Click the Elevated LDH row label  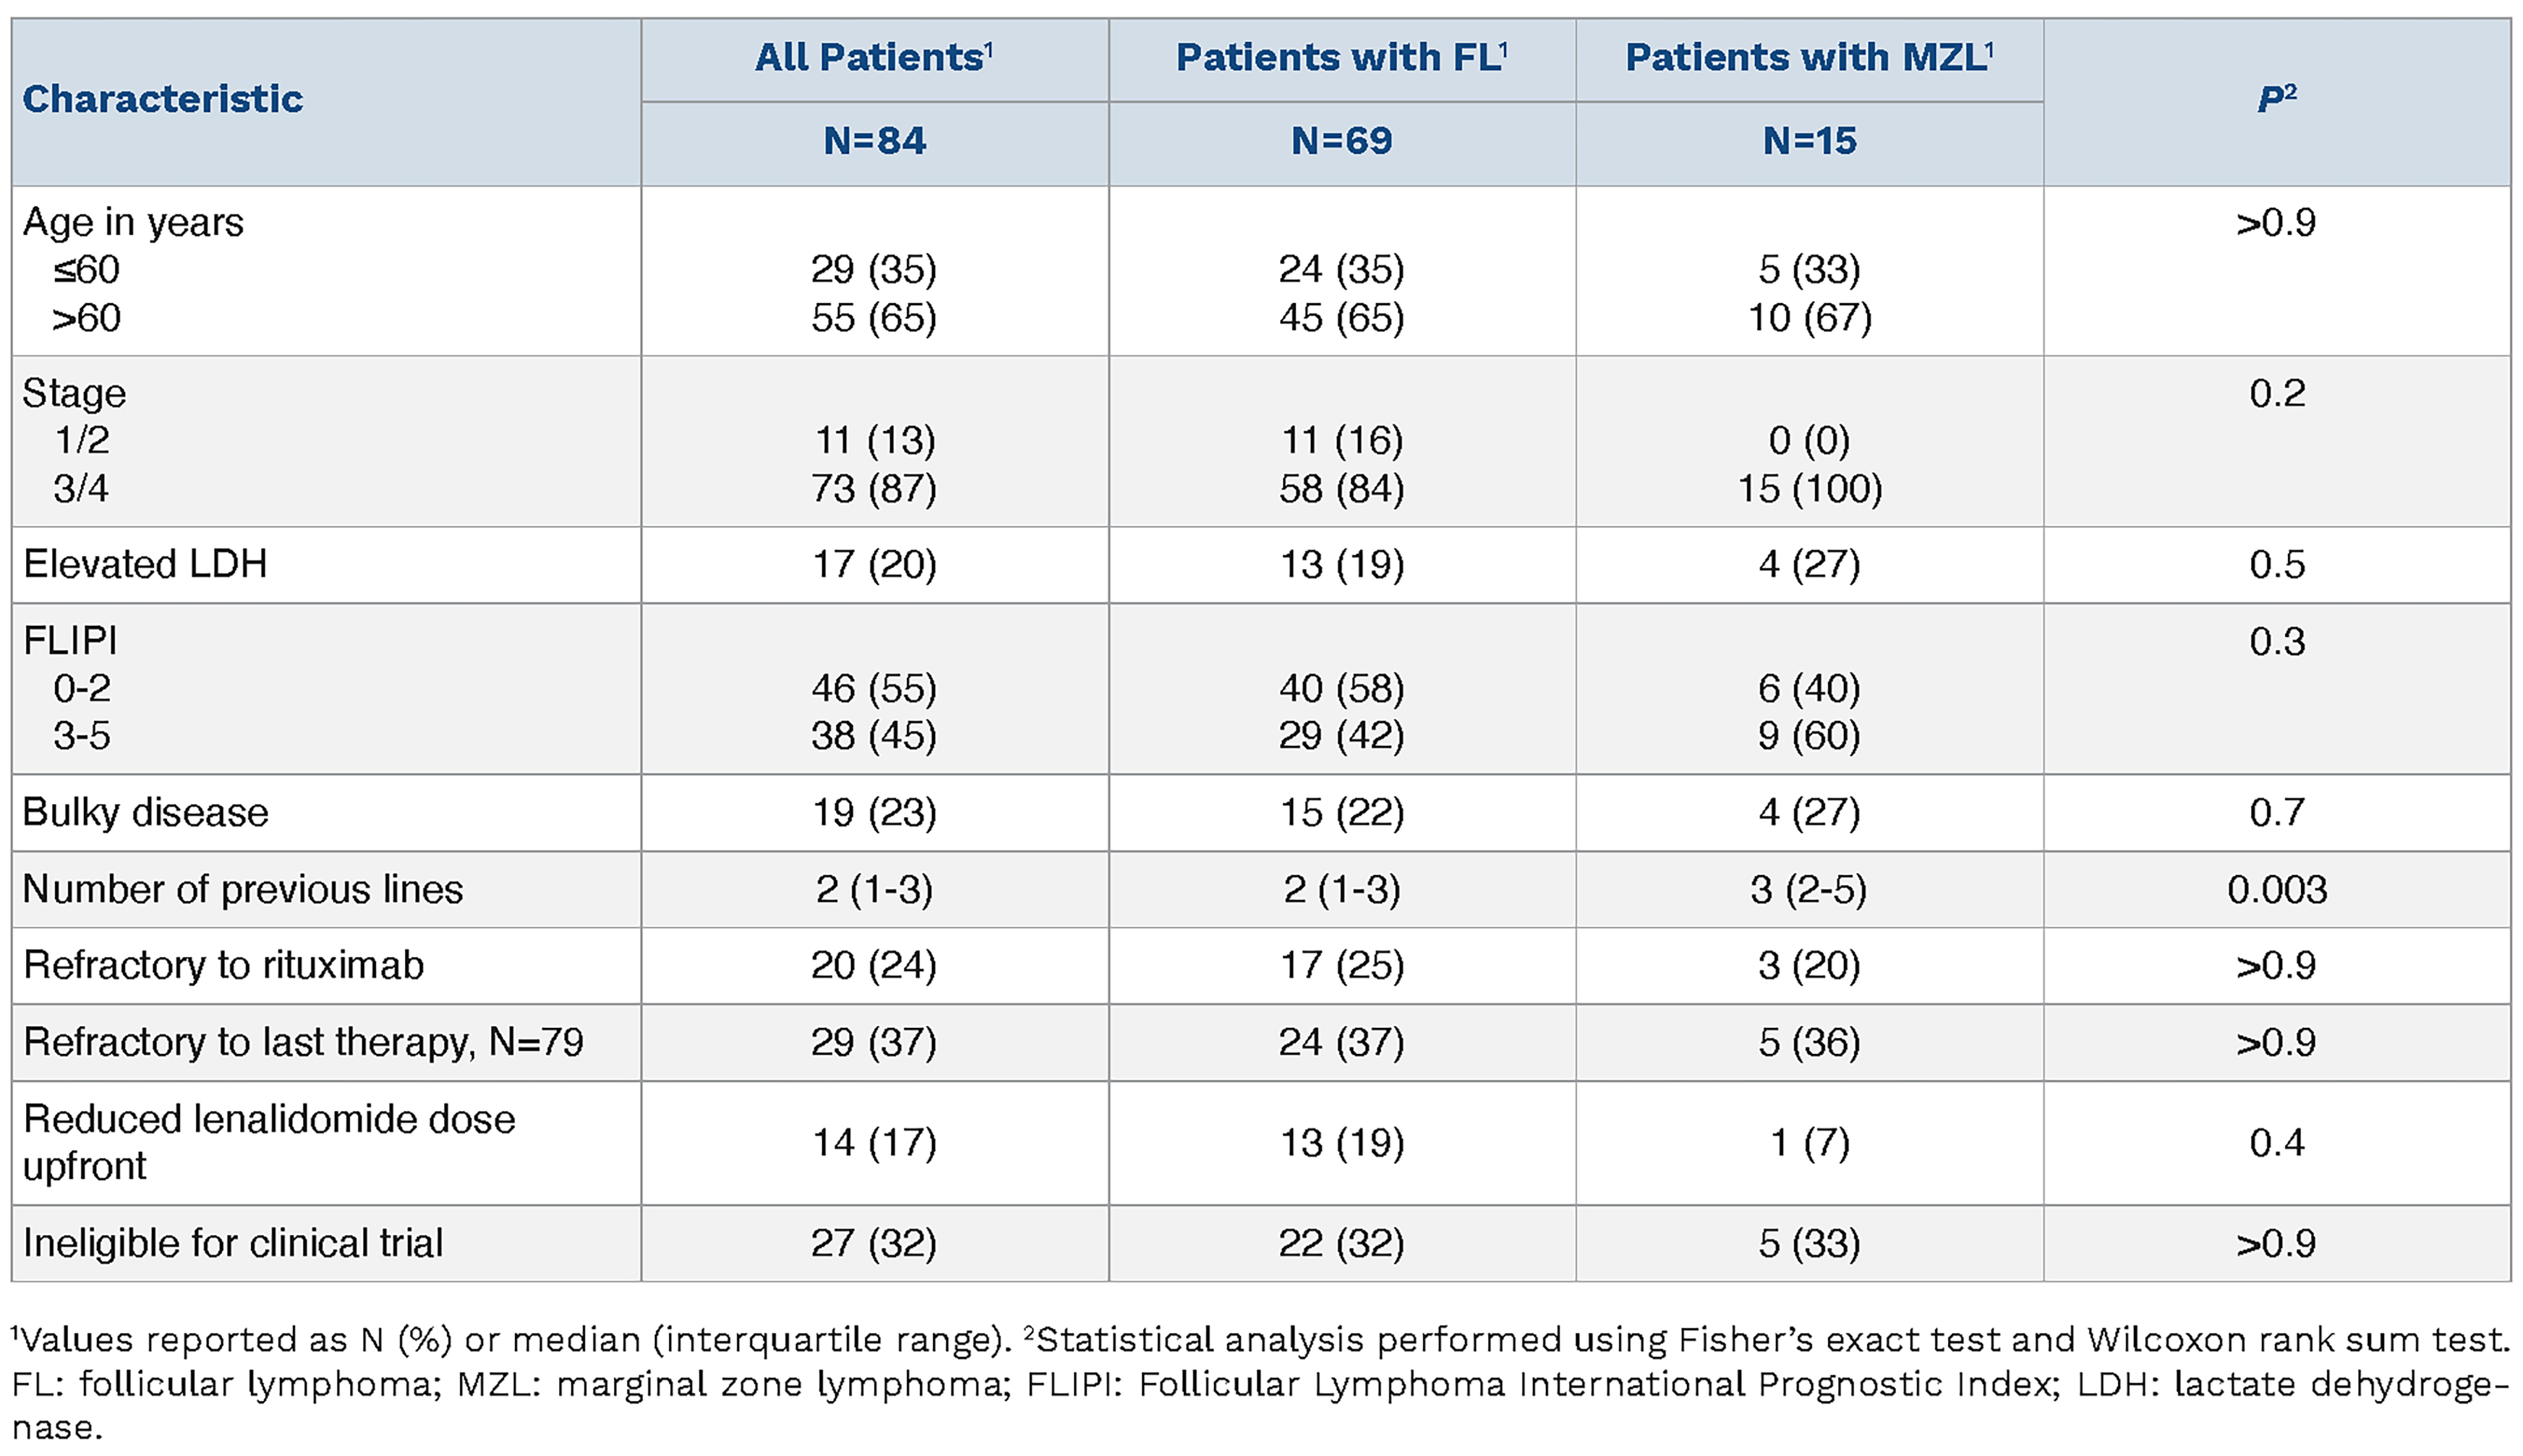point(145,564)
